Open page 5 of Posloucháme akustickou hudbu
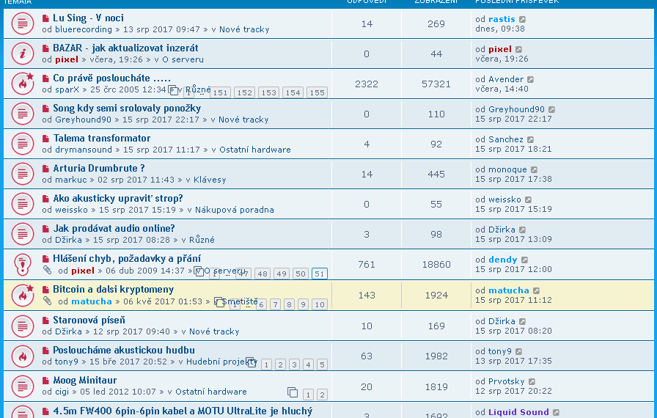 (321, 364)
